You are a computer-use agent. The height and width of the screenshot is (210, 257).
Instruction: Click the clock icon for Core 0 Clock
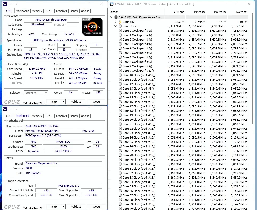point(120,30)
